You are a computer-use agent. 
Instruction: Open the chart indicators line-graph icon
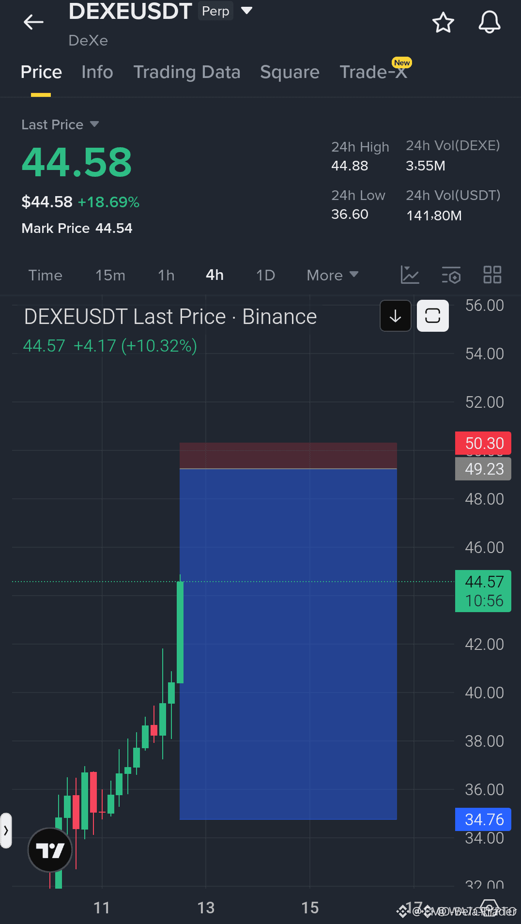click(x=410, y=275)
